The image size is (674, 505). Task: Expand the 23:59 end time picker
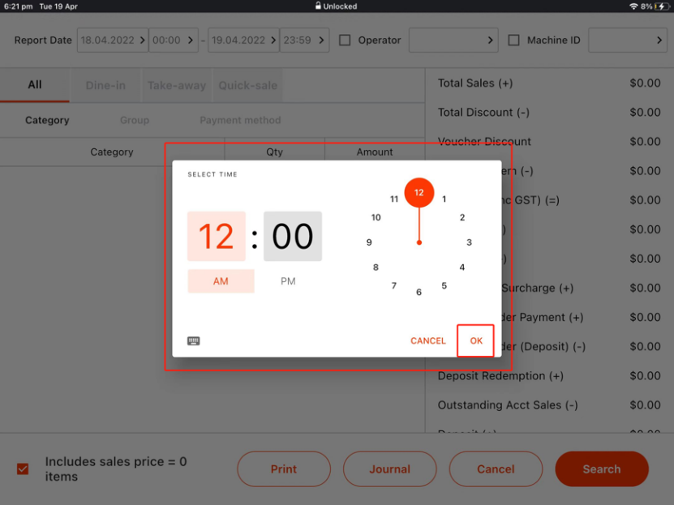pos(304,40)
